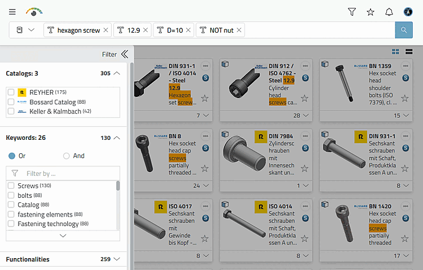Click the gauge logo icon
The width and height of the screenshot is (423, 270).
click(34, 12)
